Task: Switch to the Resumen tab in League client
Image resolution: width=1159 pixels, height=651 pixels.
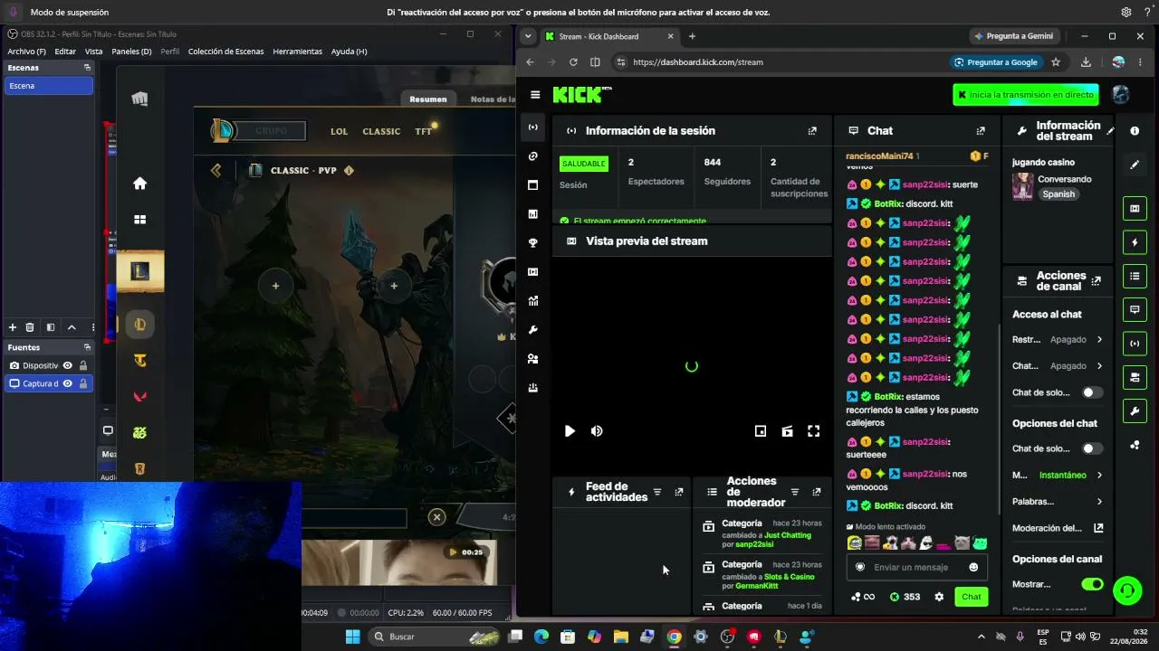Action: point(427,99)
